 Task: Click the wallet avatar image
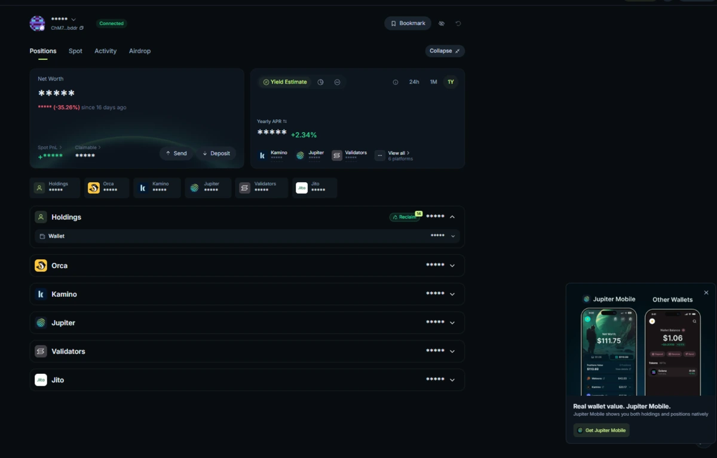[x=37, y=23]
